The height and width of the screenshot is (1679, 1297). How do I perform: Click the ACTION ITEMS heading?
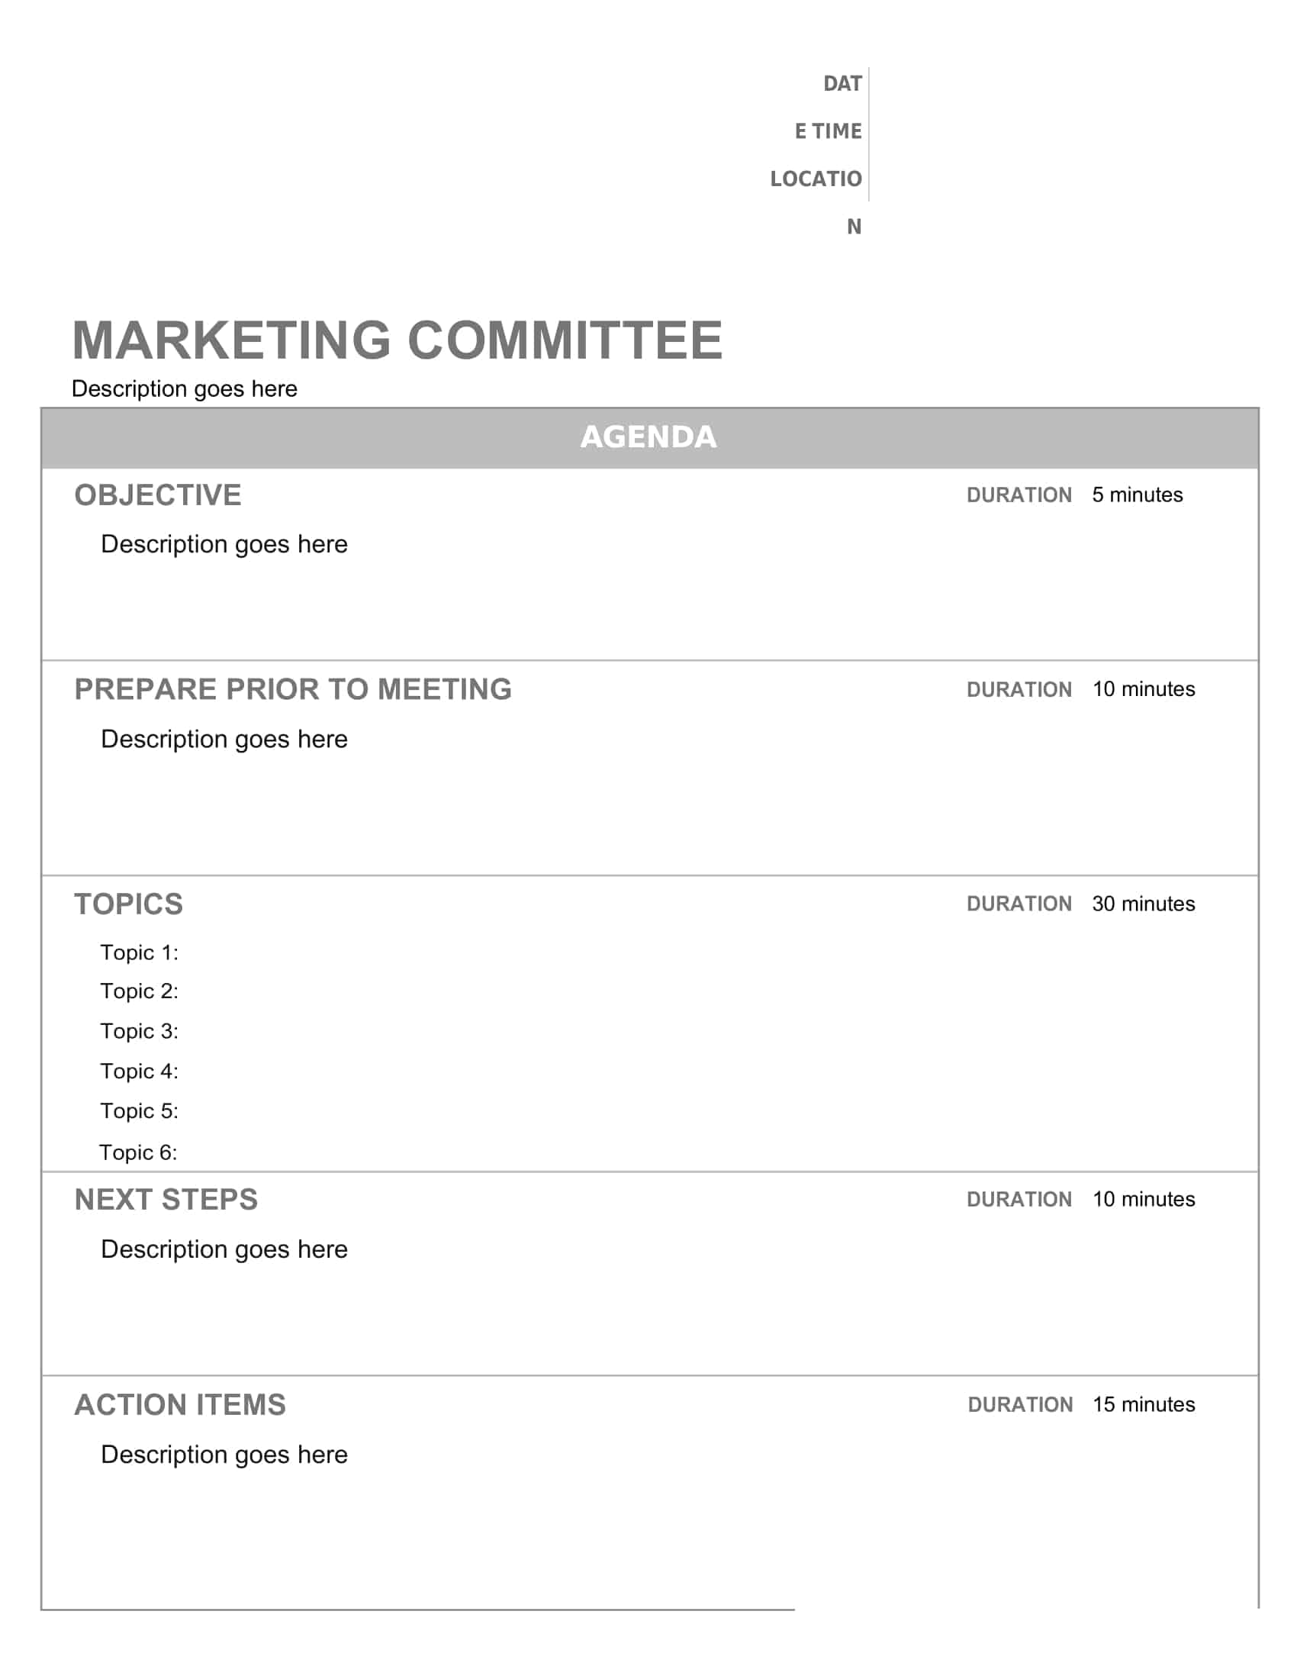[x=180, y=1405]
